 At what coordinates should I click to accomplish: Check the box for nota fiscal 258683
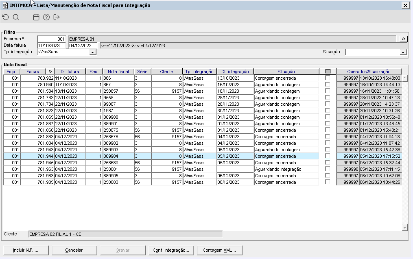point(328,182)
